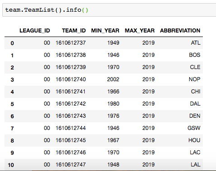Click the code cell containing team.TeamList().info()

pos(109,10)
